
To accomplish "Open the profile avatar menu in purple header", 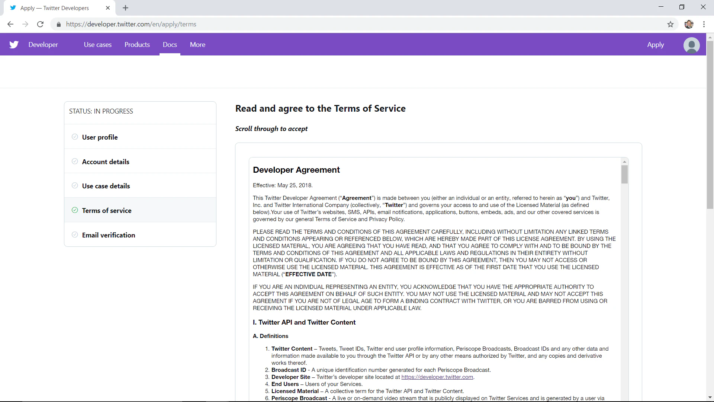I will point(691,45).
